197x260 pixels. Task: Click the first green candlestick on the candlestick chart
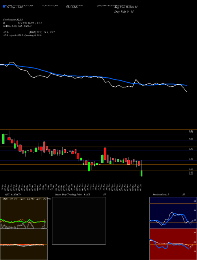3,139
